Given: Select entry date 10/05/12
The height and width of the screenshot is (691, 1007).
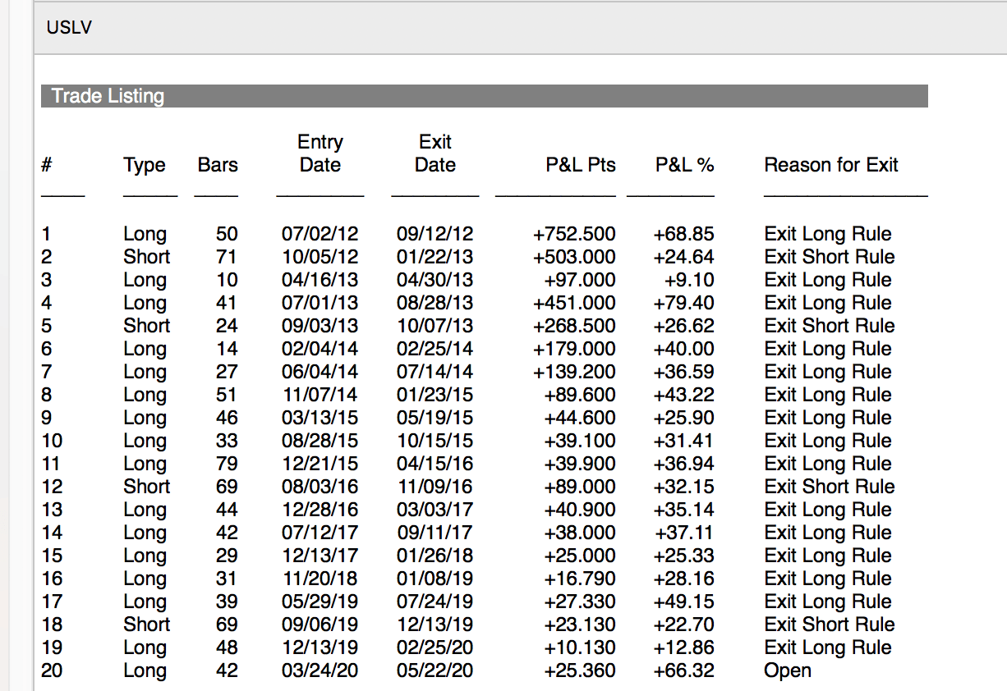Looking at the screenshot, I should [x=320, y=257].
